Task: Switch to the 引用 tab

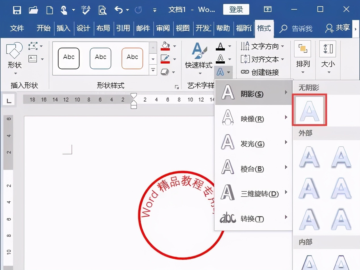Action: (x=123, y=28)
